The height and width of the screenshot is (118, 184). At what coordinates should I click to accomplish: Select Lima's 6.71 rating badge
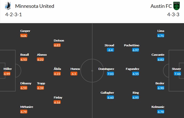pos(161,36)
